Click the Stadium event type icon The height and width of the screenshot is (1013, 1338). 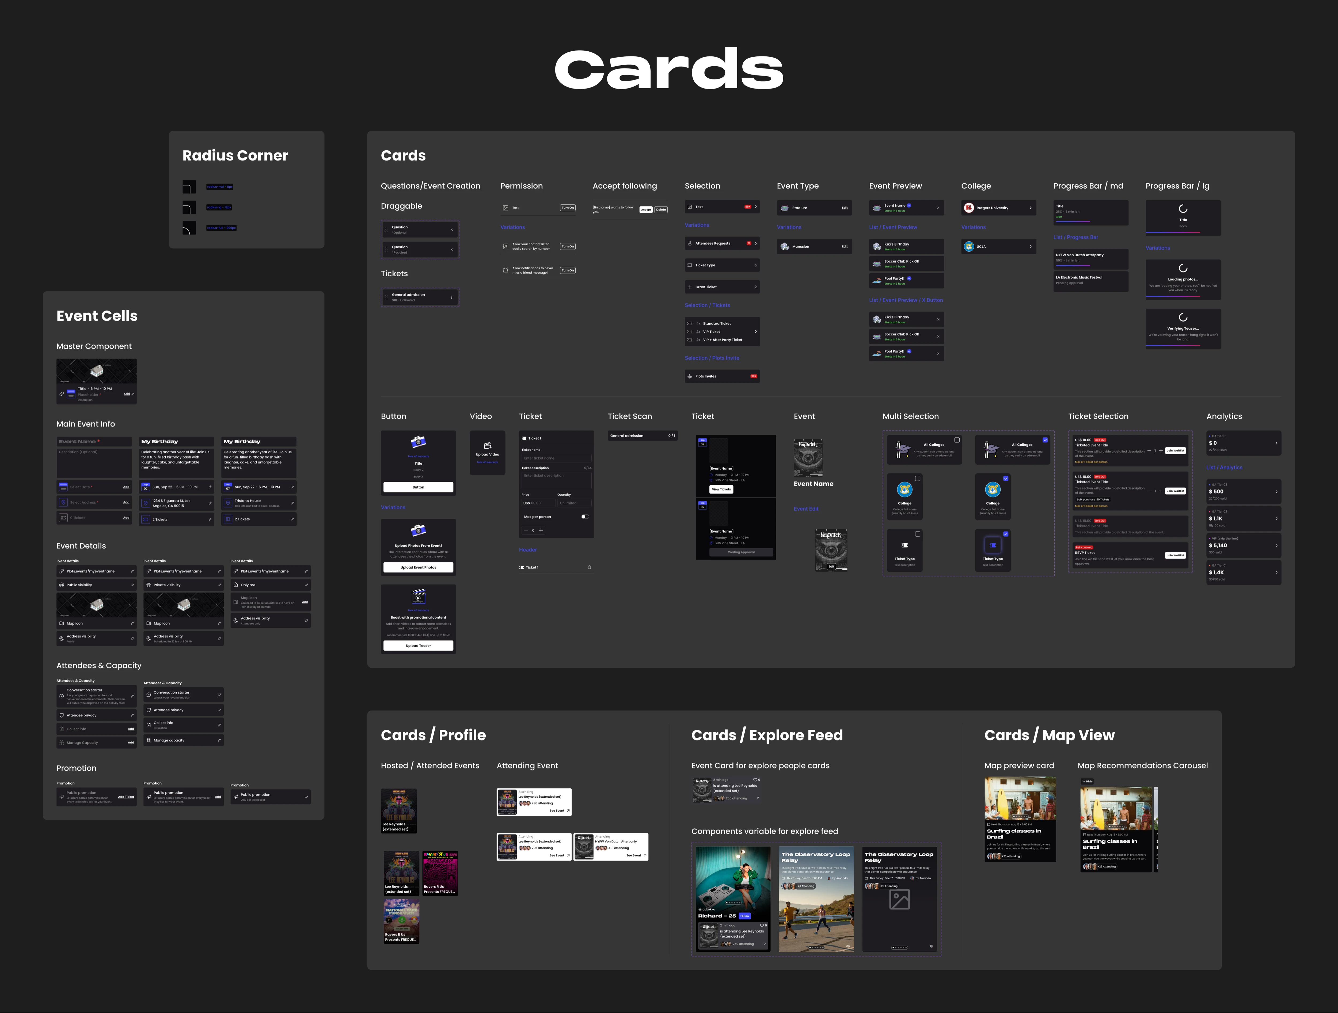coord(785,208)
